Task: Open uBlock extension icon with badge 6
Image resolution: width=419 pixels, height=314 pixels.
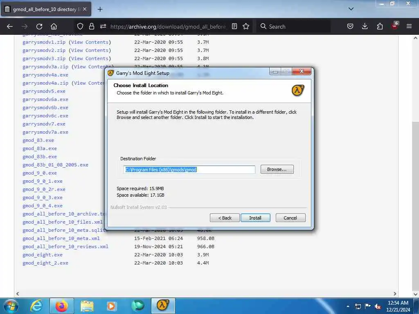Action: (x=395, y=26)
